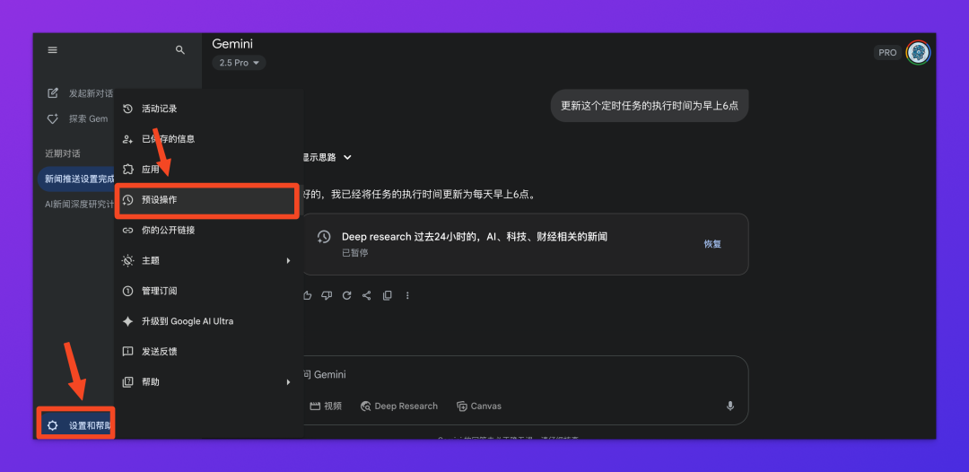
Task: Click the search magnifier icon in sidebar
Action: (x=180, y=50)
